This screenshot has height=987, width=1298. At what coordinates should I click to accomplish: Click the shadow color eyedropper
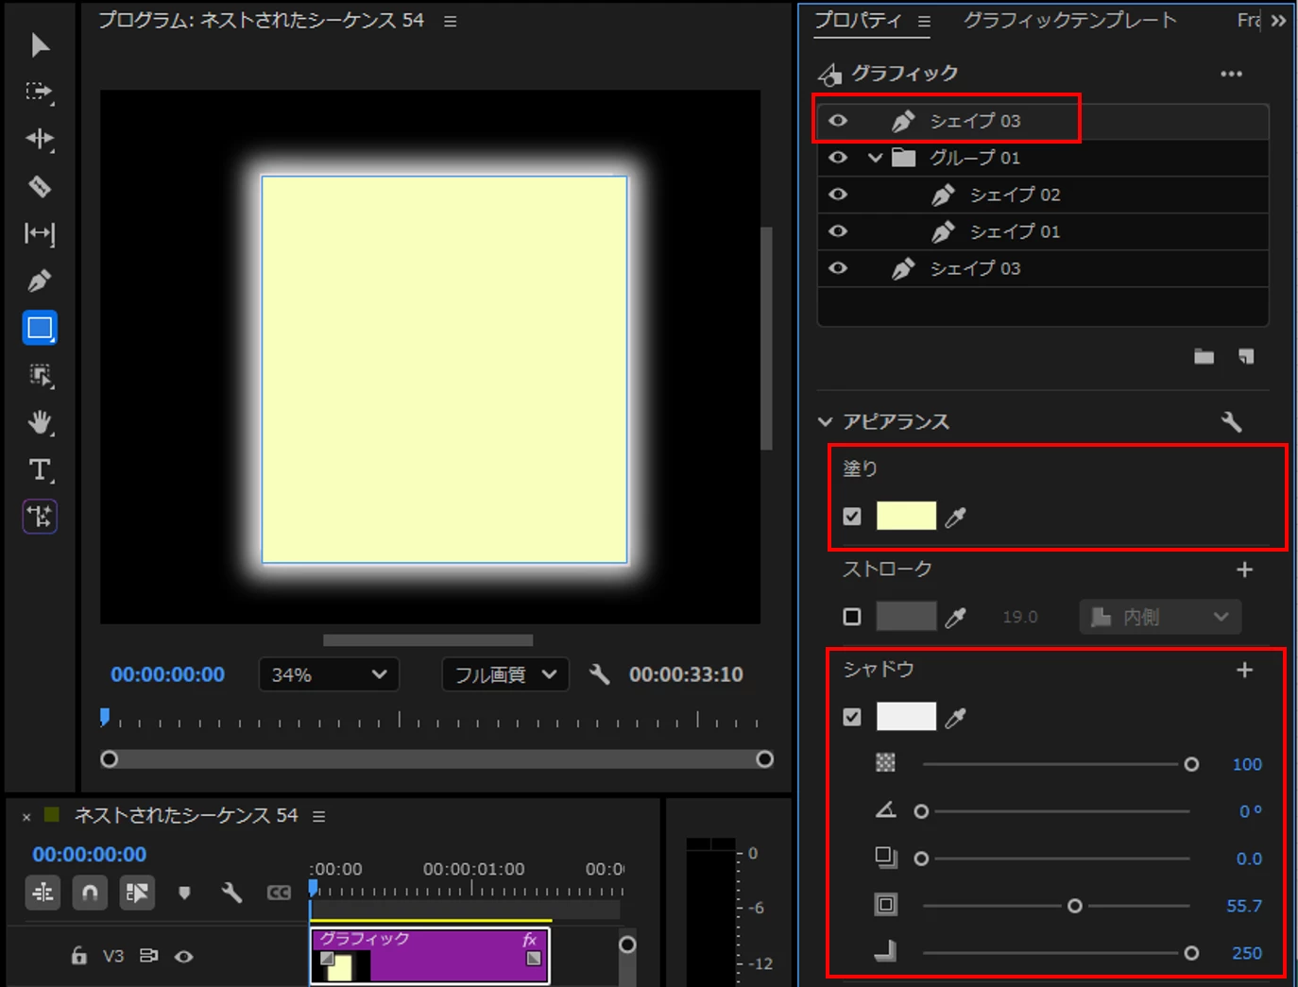click(x=956, y=717)
